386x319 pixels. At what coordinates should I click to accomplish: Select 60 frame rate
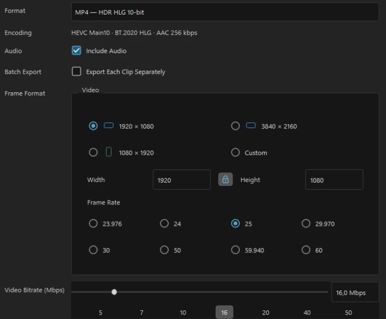coord(306,250)
